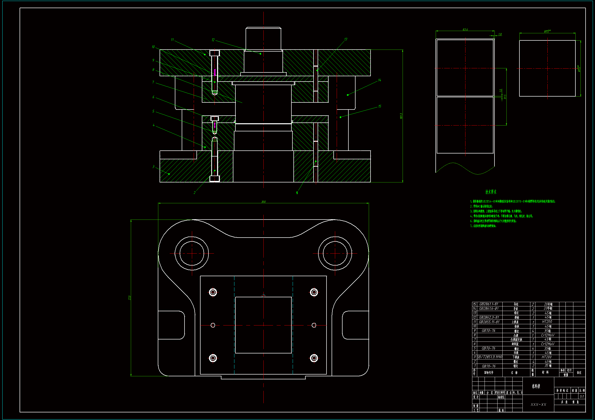Select the 上模座 part name cell
Image resolution: width=595 pixels, height=420 pixels.
click(x=515, y=322)
